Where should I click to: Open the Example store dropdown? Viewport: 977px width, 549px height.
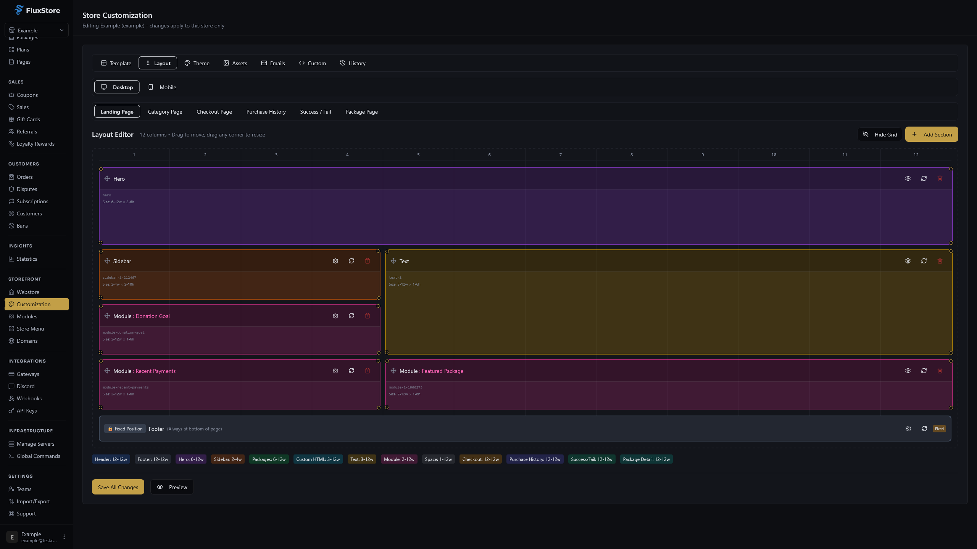(x=37, y=30)
